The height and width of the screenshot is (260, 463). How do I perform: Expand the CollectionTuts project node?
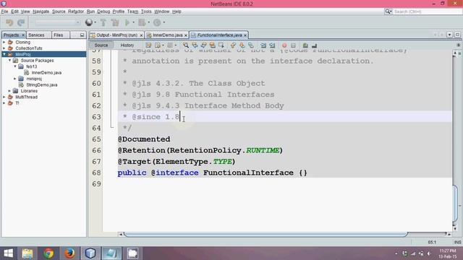tap(4, 48)
